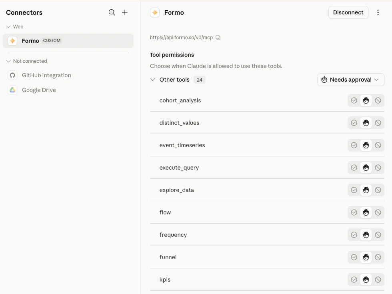
Task: Always allow the funnel tool
Action: click(354, 257)
